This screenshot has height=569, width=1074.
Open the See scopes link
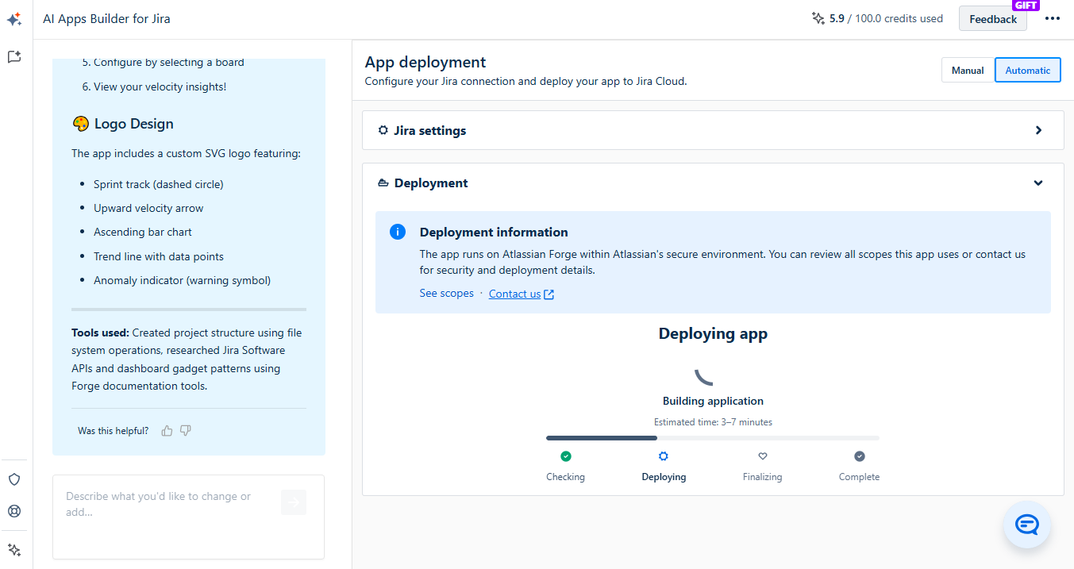[x=446, y=294]
